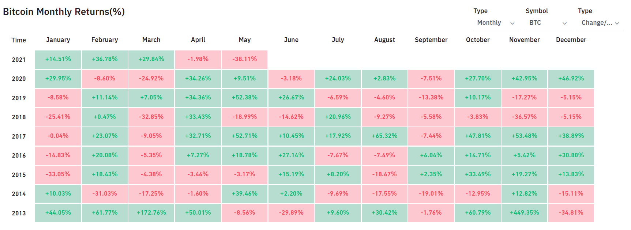Click the +172.76% March 2013 cell
This screenshot has height=230, width=631.
151,213
